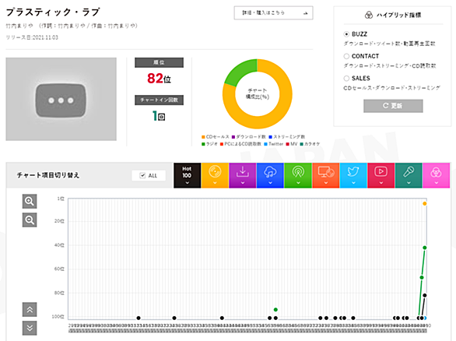Image resolution: width=456 pixels, height=341 pixels.
Task: Open the 詳細・購入はこちら link button
Action: tap(273, 12)
